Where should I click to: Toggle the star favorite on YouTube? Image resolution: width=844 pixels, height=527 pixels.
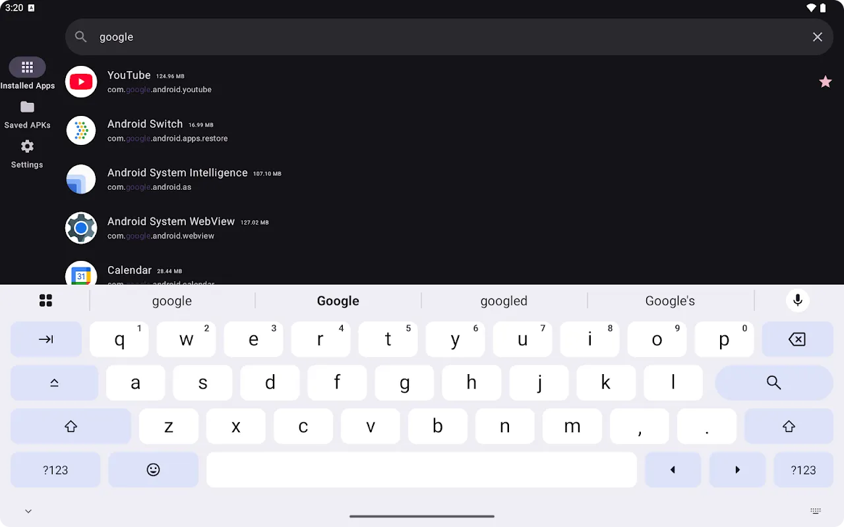click(x=825, y=82)
